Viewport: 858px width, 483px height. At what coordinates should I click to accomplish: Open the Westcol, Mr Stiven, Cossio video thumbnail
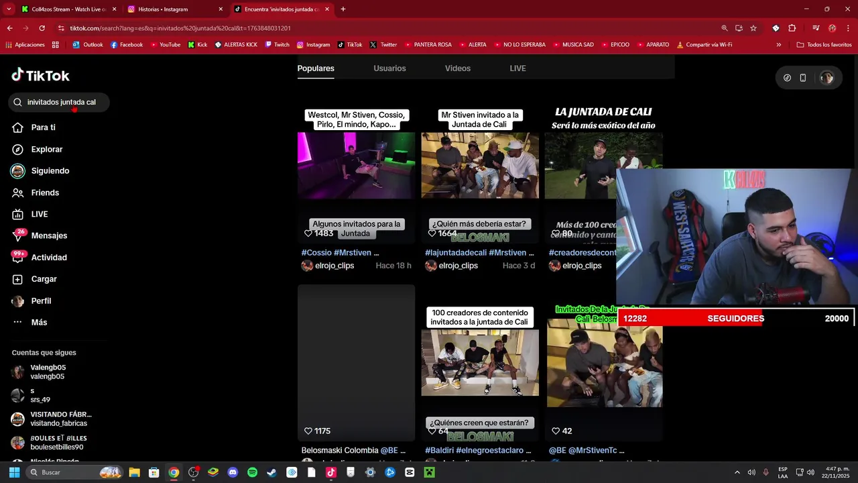[356, 165]
